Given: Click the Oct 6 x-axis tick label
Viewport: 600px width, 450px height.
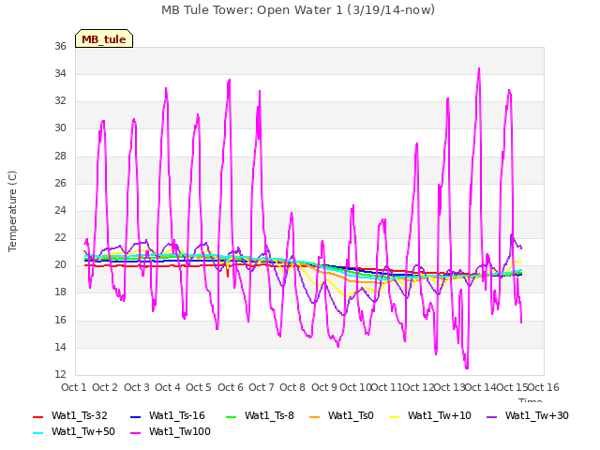Looking at the screenshot, I should (x=231, y=387).
